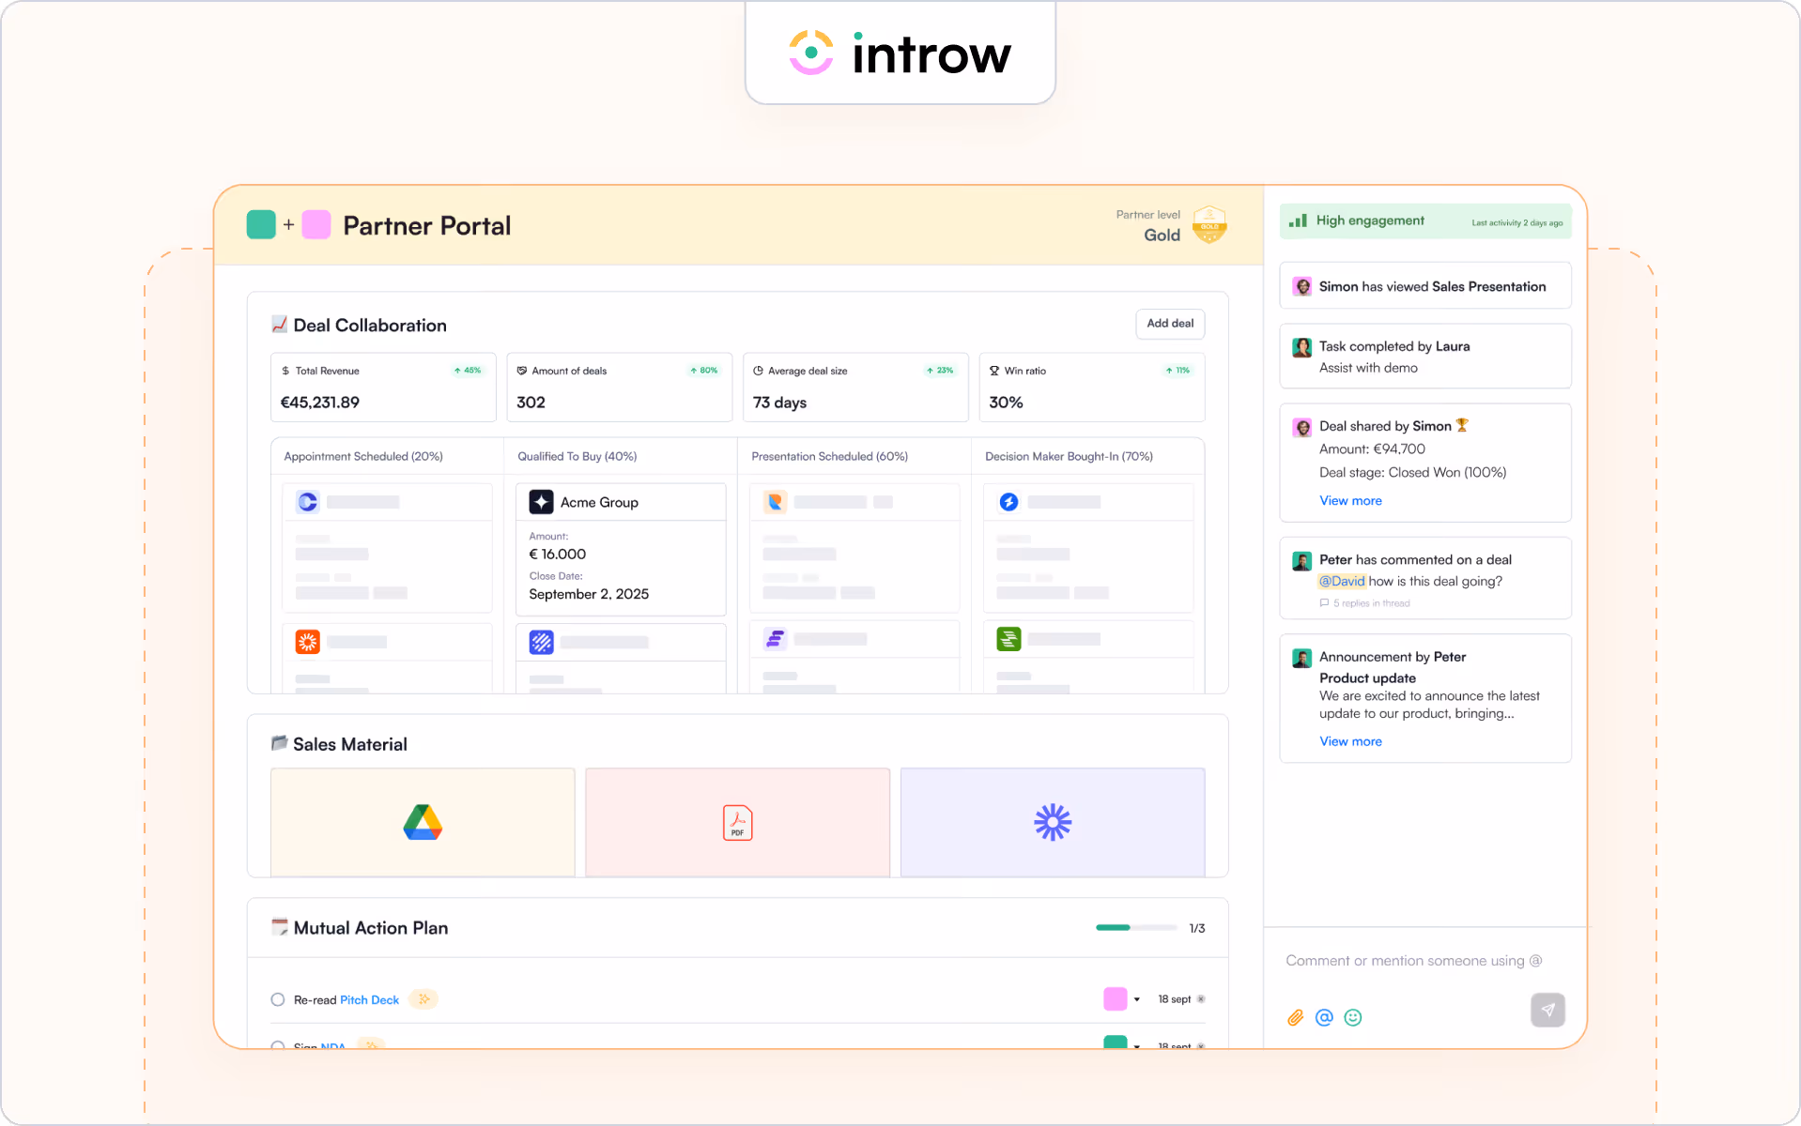Screen dimensions: 1801x1126
Task: Open the Google Drive sales material
Action: click(423, 822)
